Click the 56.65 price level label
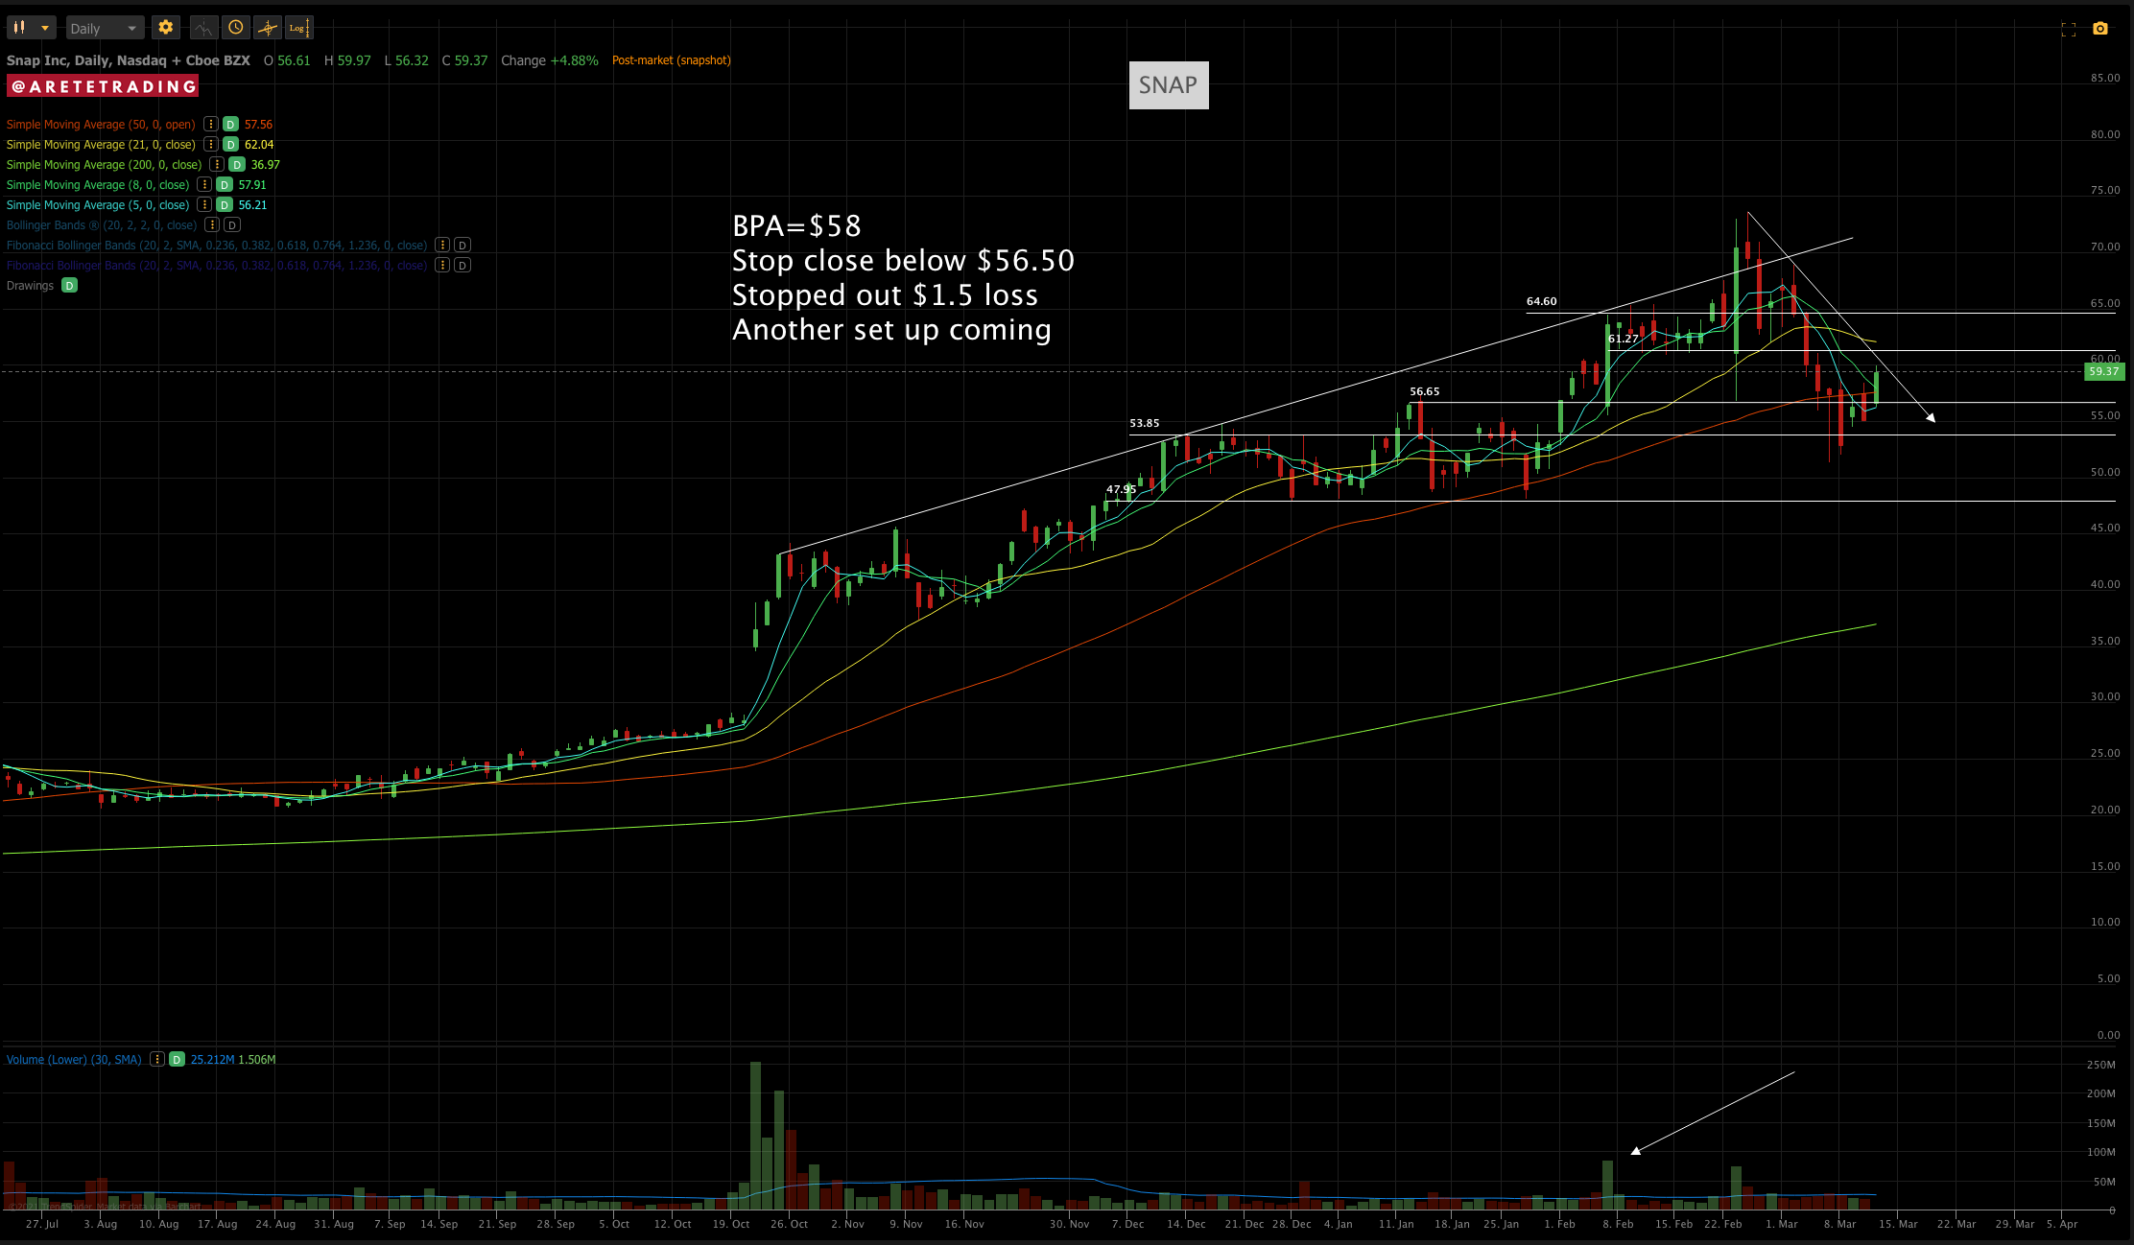The width and height of the screenshot is (2134, 1245). point(1425,391)
